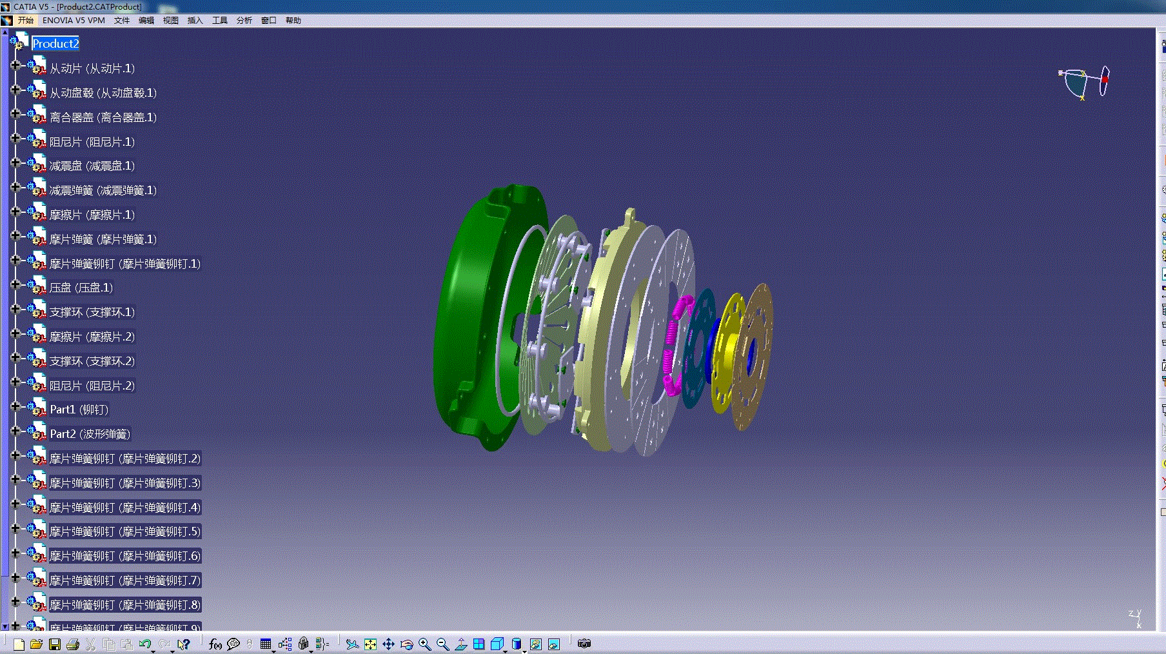The width and height of the screenshot is (1166, 654).
Task: Click the isometric view cube icon
Action: click(x=497, y=644)
